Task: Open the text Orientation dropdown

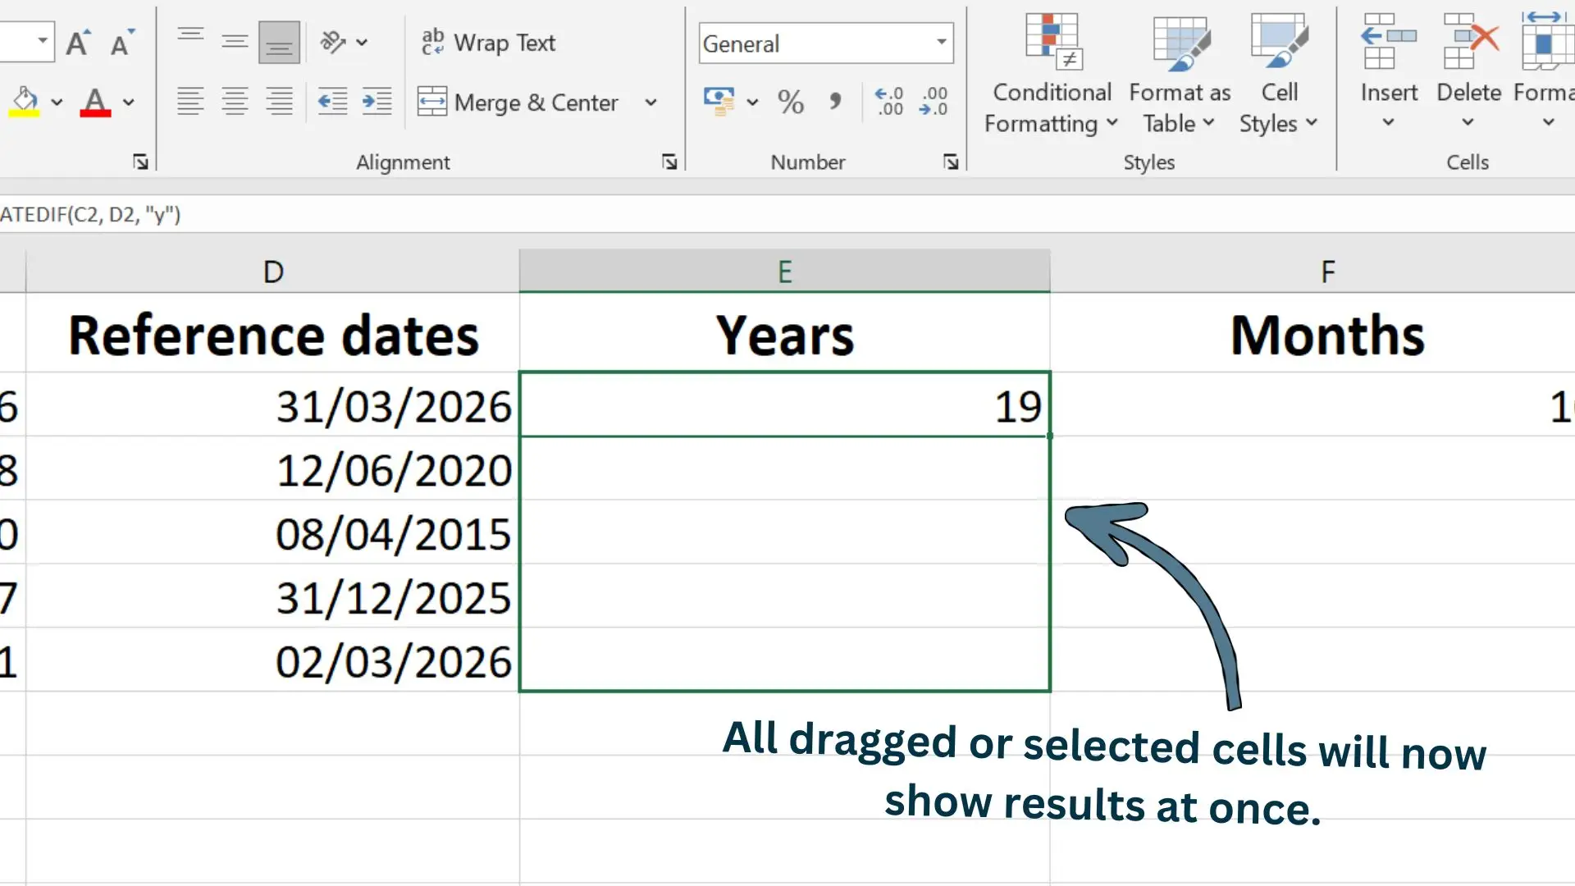Action: 361,42
